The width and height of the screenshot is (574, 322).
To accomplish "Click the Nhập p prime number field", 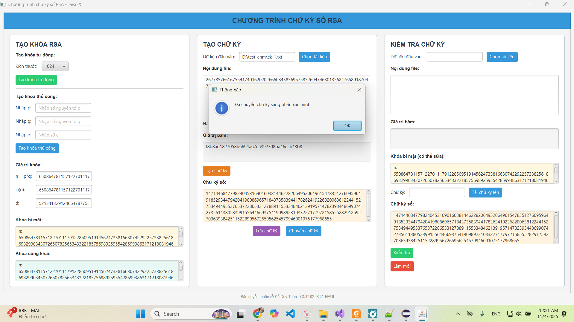I will click(63, 108).
